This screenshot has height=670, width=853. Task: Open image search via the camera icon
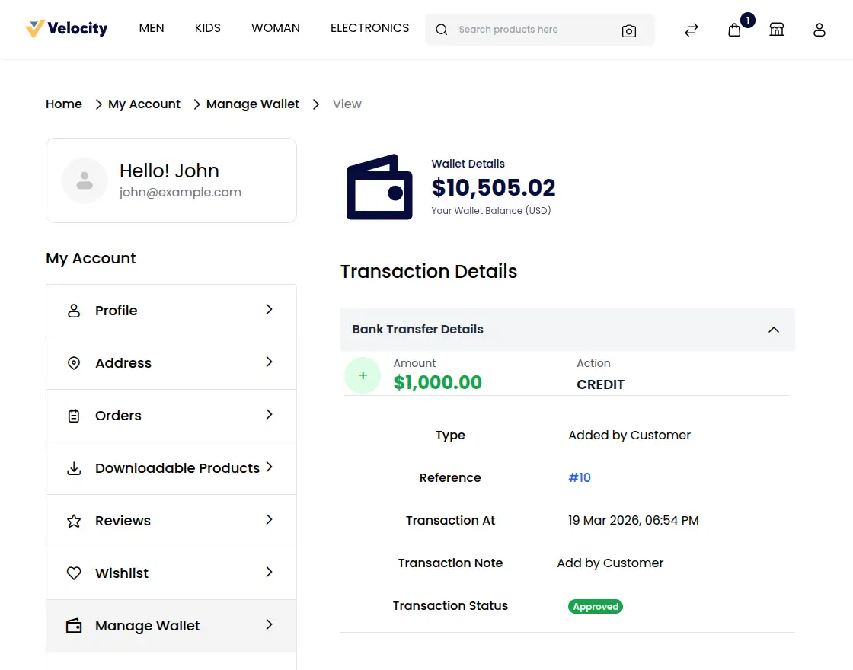pyautogui.click(x=629, y=30)
